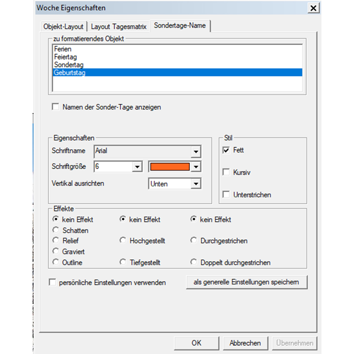The height and width of the screenshot is (354, 354).
Task: Uncheck the Fett style checkbox
Action: [226, 150]
